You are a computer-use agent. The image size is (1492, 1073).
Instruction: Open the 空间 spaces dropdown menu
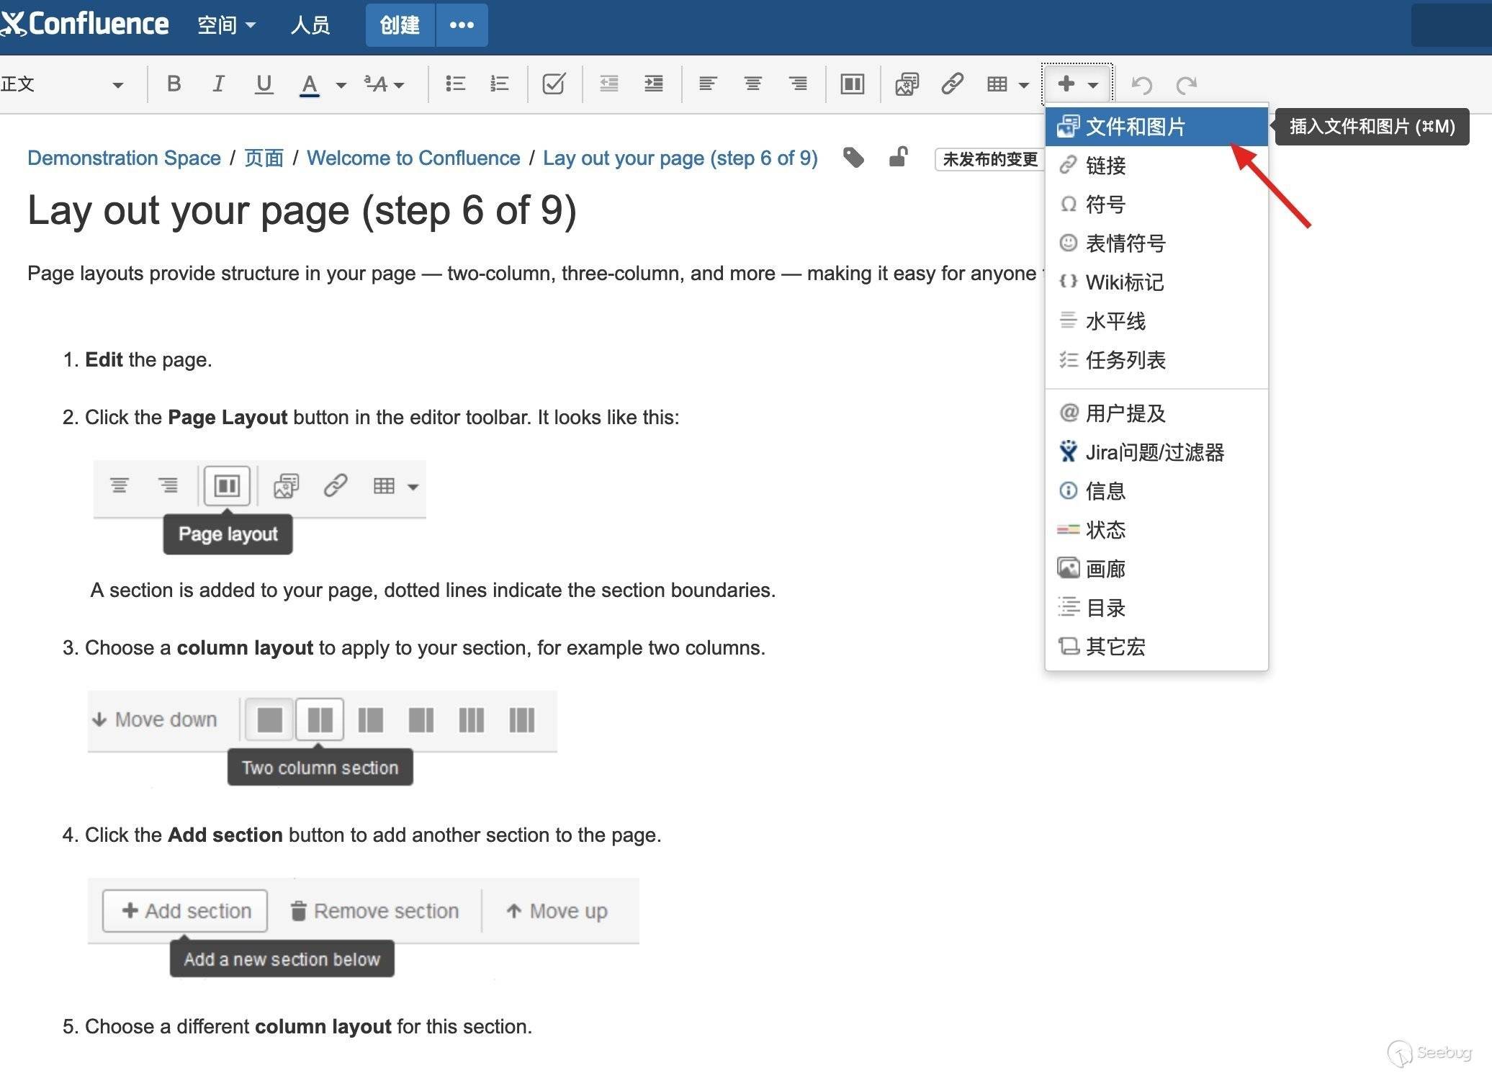click(x=226, y=25)
